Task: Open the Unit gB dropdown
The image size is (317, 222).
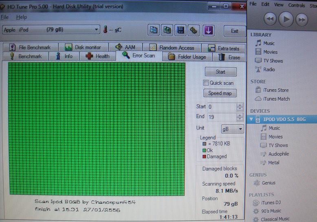Action: pyautogui.click(x=233, y=129)
